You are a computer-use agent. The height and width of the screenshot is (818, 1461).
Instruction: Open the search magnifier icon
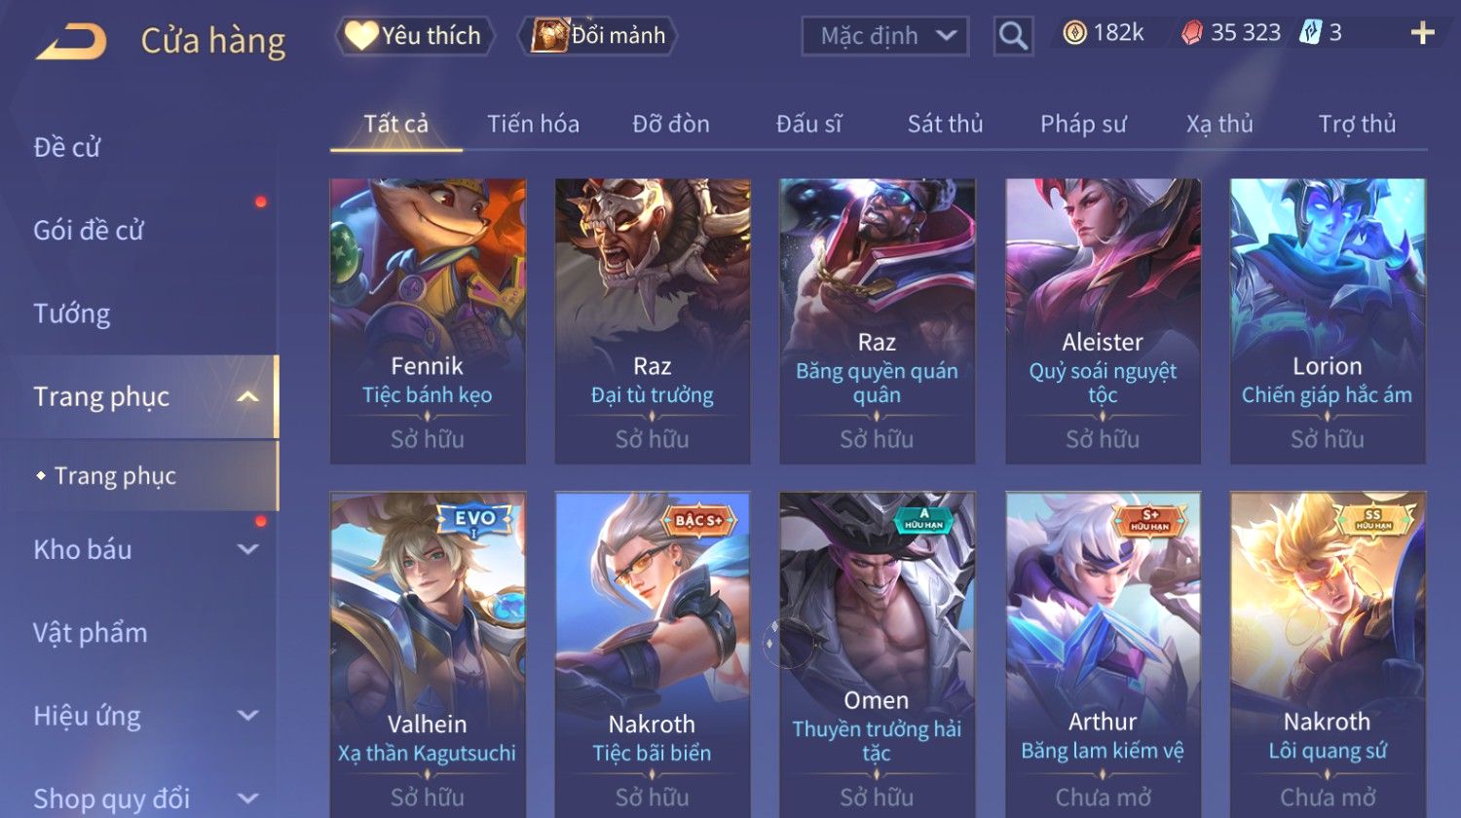1013,36
